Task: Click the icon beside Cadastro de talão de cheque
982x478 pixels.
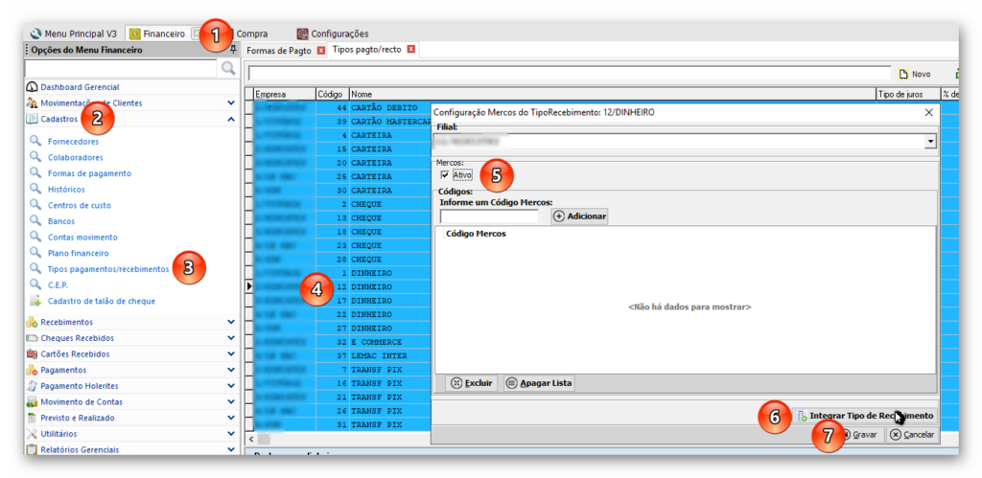Action: tap(35, 301)
